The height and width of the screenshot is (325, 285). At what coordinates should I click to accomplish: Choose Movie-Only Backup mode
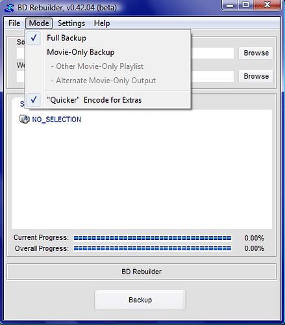click(81, 52)
